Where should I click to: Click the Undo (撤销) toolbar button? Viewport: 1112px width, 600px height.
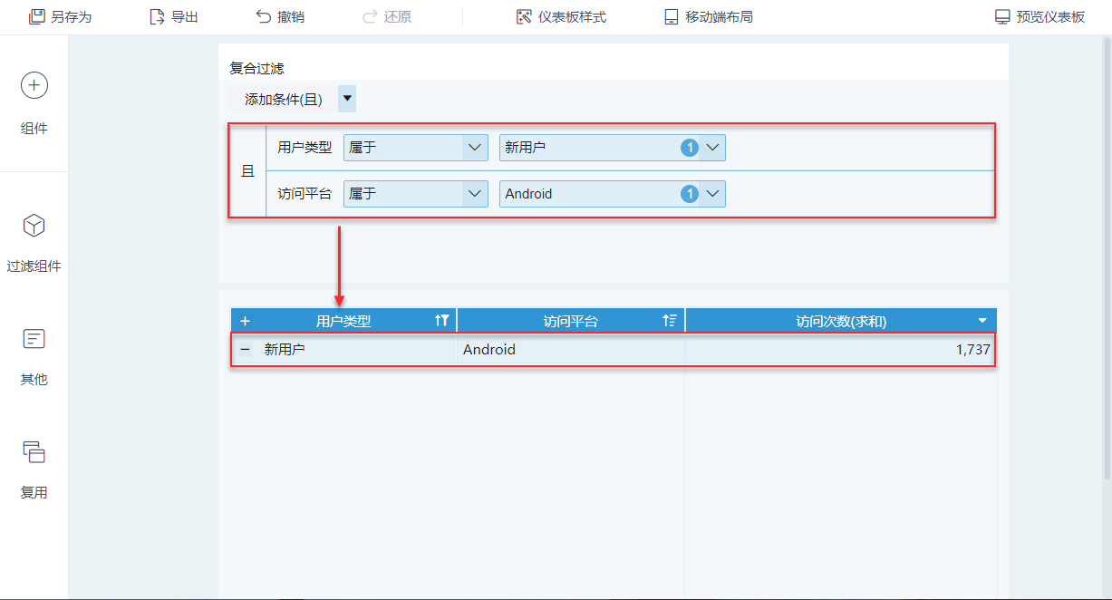[x=279, y=17]
